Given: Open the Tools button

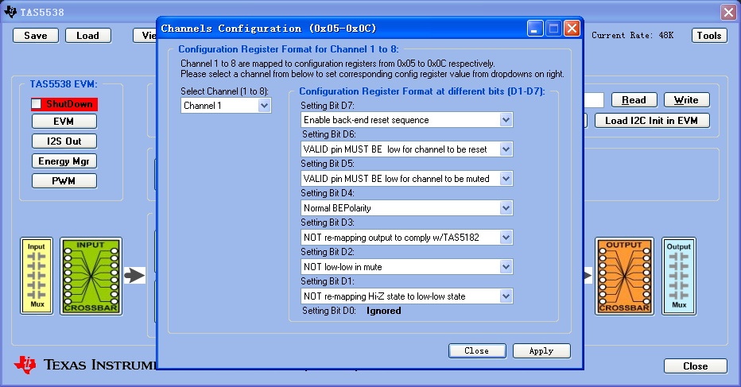Looking at the screenshot, I should point(709,36).
